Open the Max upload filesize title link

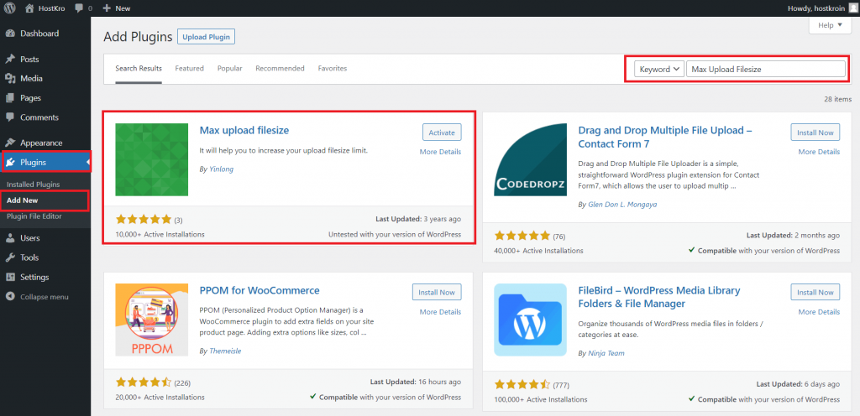pyautogui.click(x=244, y=130)
